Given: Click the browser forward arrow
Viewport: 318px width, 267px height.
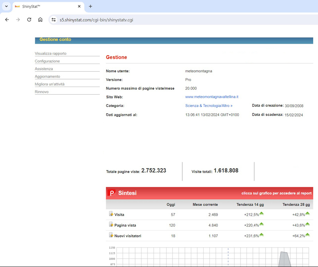Looking at the screenshot, I should click(18, 19).
